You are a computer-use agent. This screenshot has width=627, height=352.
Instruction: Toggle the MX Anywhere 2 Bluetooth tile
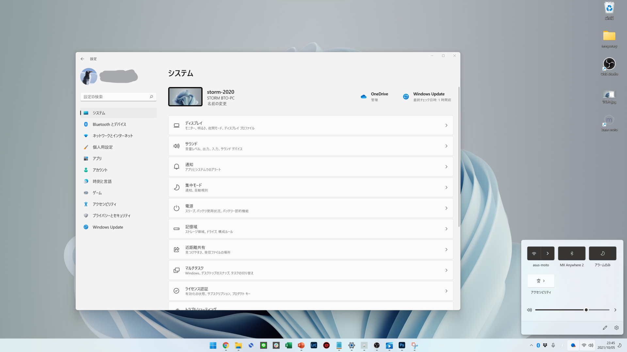[x=571, y=253]
